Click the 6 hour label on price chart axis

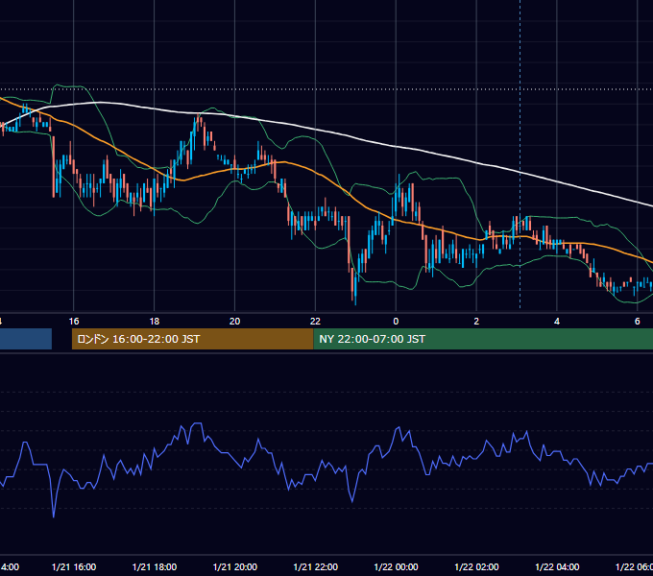[x=638, y=322]
